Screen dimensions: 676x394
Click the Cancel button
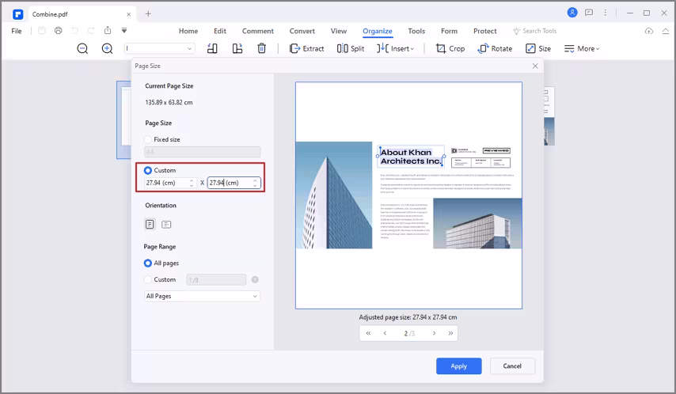click(x=512, y=366)
